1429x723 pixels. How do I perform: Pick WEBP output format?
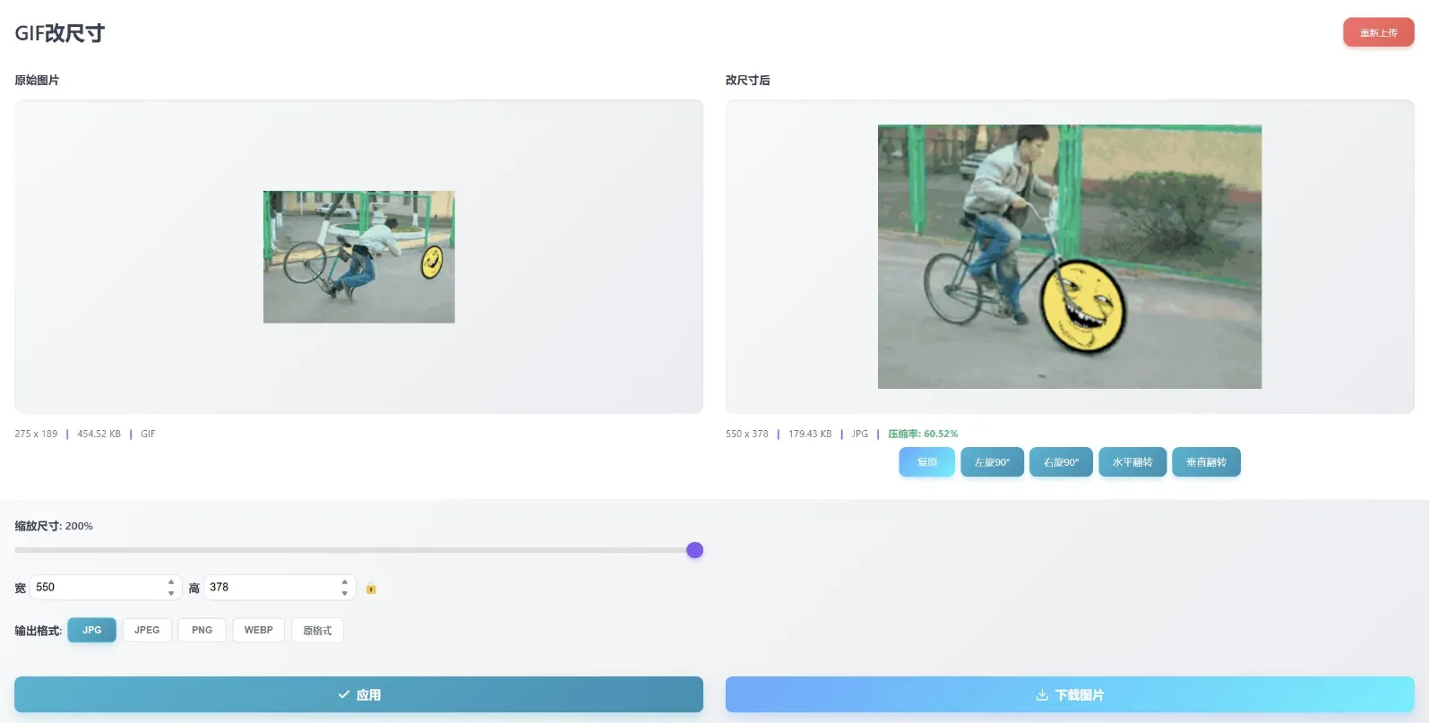coord(259,630)
